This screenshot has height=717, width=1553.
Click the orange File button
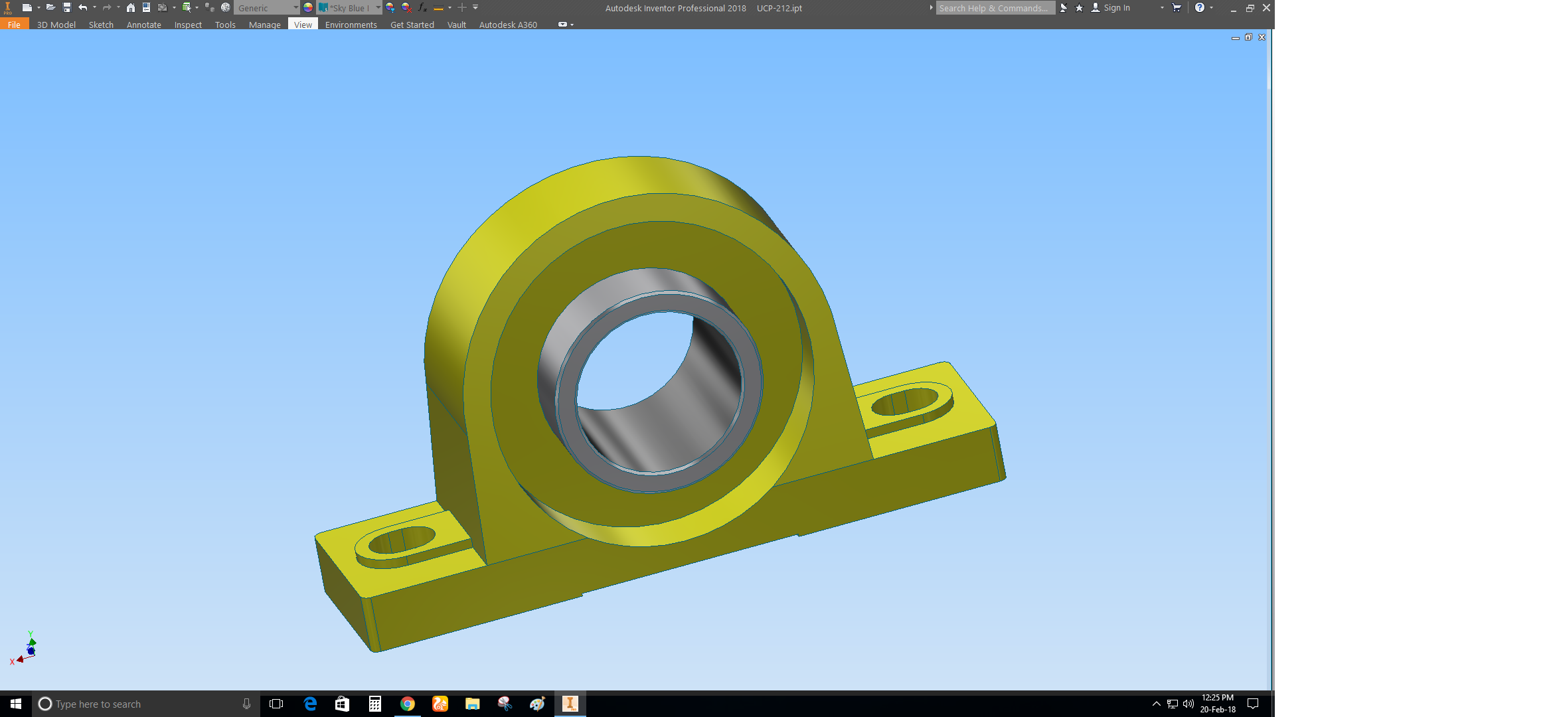(14, 25)
